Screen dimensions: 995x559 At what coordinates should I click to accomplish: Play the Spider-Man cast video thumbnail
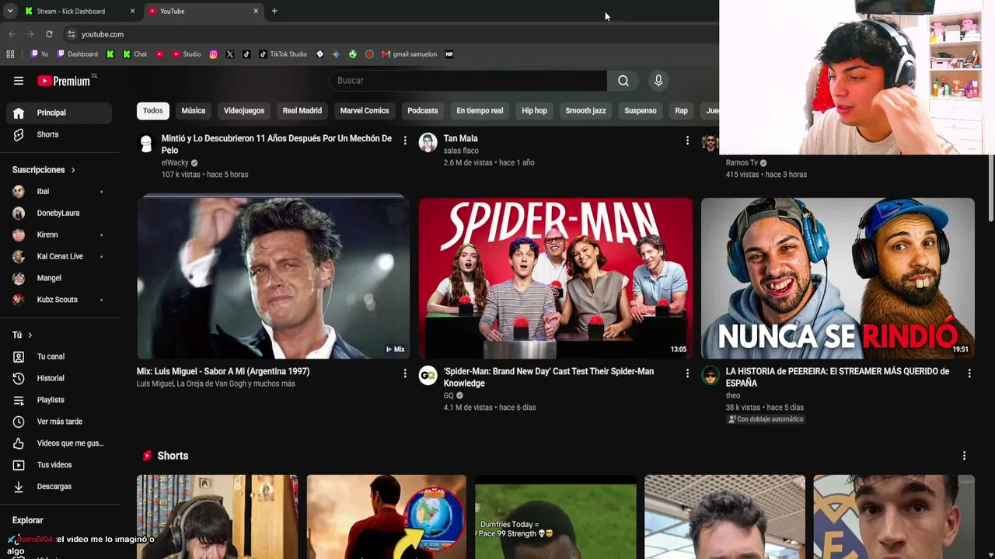(x=556, y=278)
